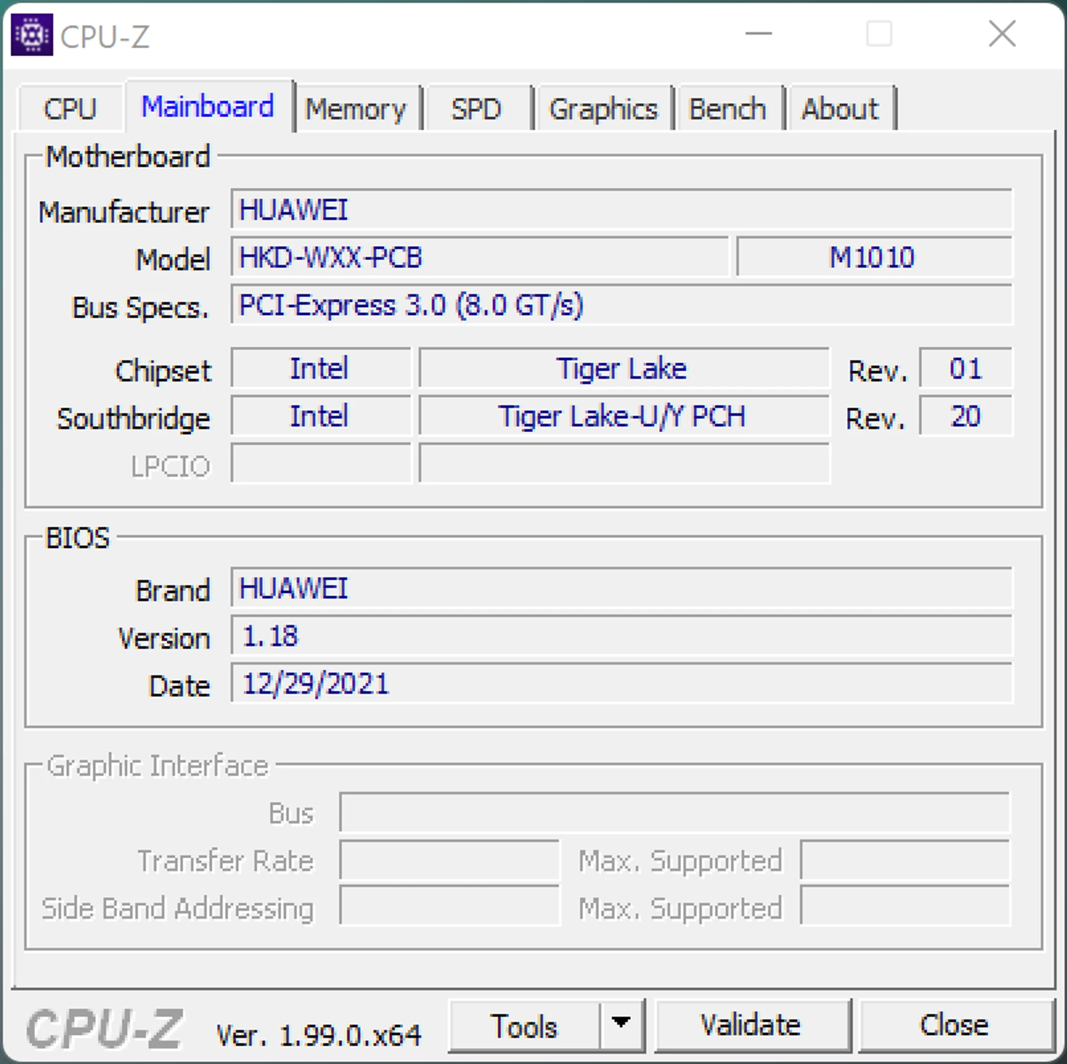The image size is (1067, 1064).
Task: Open the CPU tab
Action: 71,108
